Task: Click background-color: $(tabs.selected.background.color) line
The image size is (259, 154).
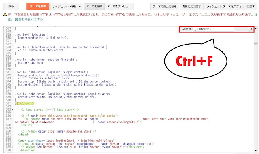Action: tap(58, 75)
